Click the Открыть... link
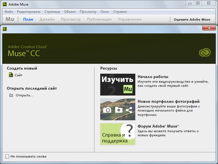 coord(24,95)
